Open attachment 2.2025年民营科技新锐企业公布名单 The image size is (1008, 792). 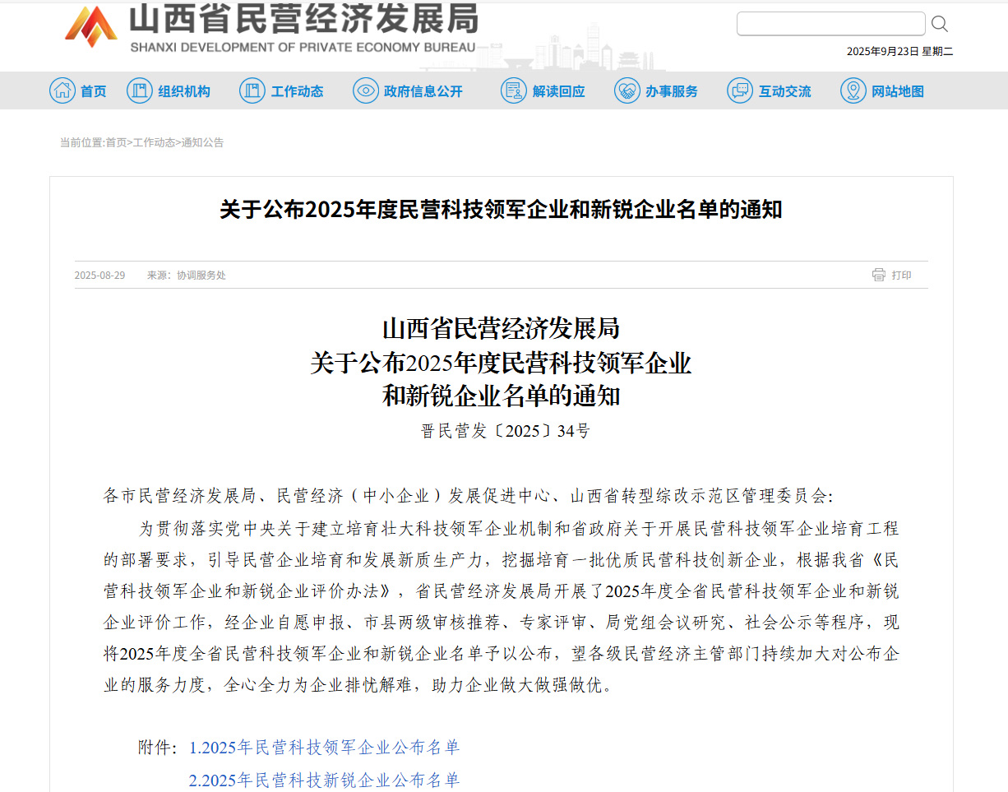324,780
